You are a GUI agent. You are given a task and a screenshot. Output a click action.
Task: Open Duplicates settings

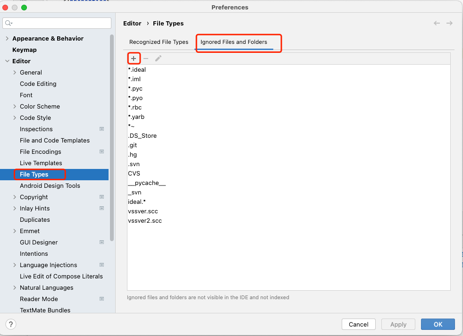click(x=35, y=219)
